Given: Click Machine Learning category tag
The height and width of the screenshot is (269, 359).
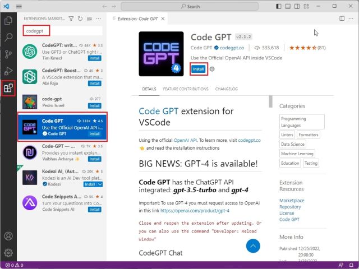Looking at the screenshot, I should (297, 154).
